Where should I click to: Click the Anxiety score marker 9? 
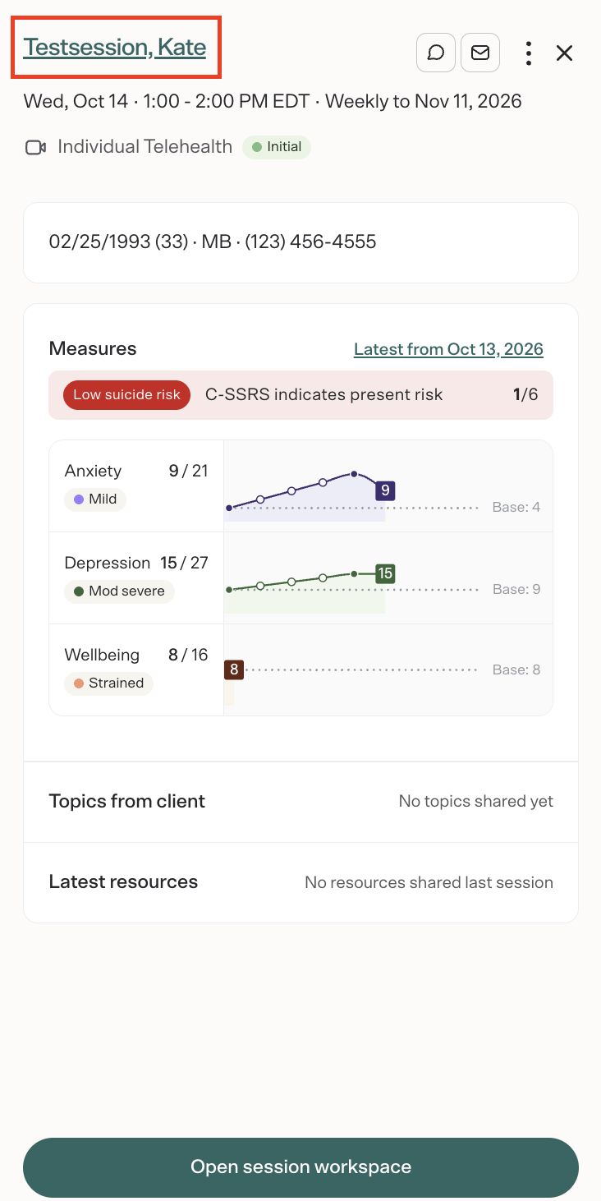385,491
